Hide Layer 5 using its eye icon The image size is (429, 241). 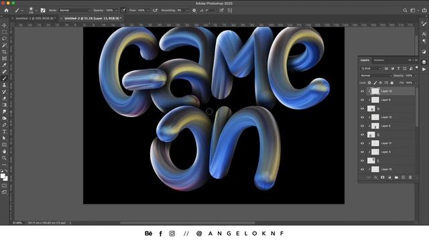(x=362, y=126)
